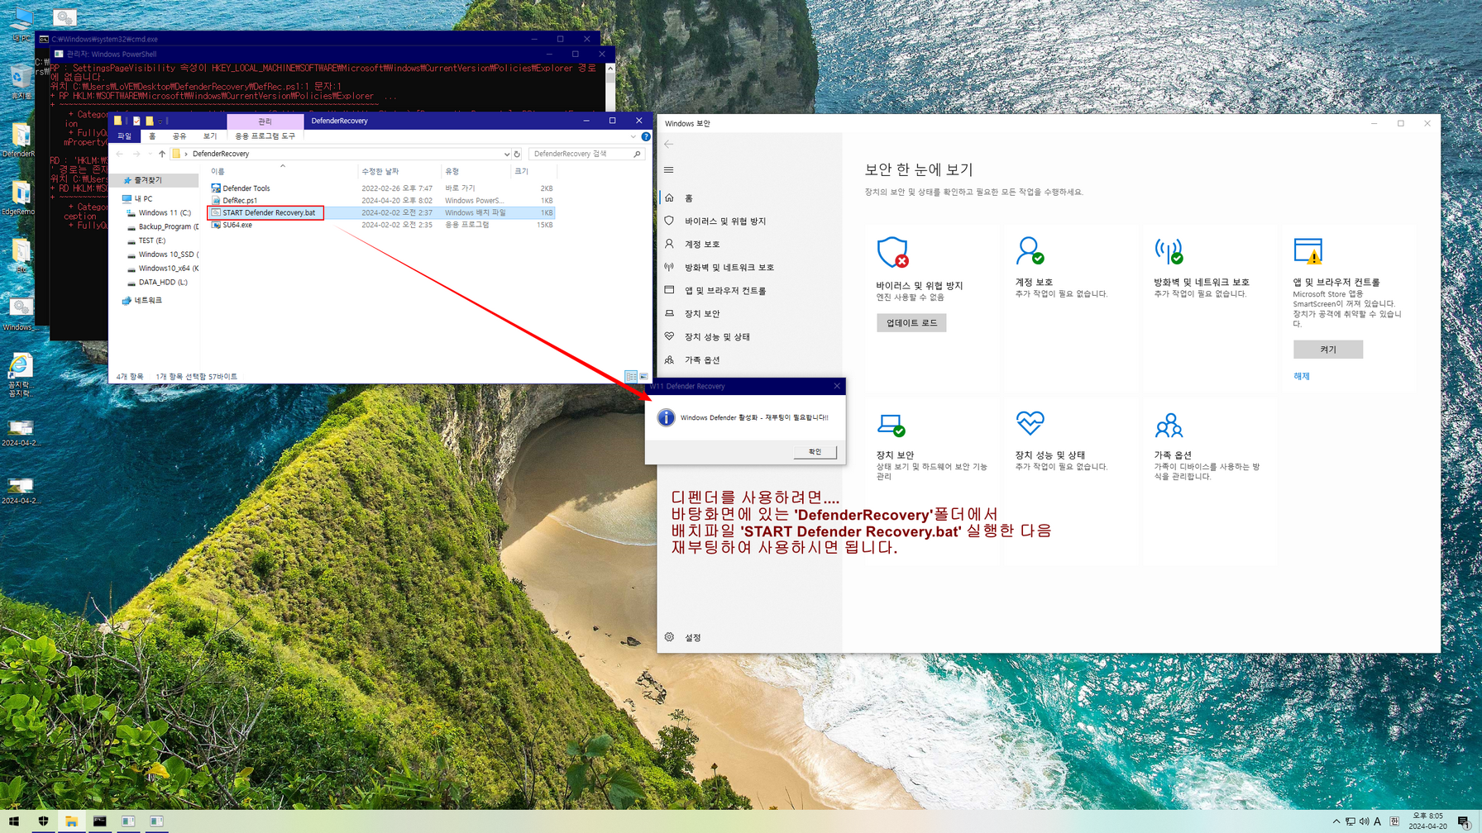This screenshot has width=1482, height=833.
Task: Select 바이러스 및 위협 방지 in the sidebar
Action: pos(749,221)
